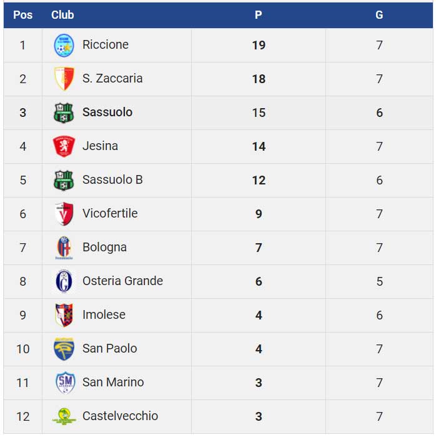This screenshot has width=436, height=437.
Task: Open the Osteria Grande team name
Action: click(122, 281)
